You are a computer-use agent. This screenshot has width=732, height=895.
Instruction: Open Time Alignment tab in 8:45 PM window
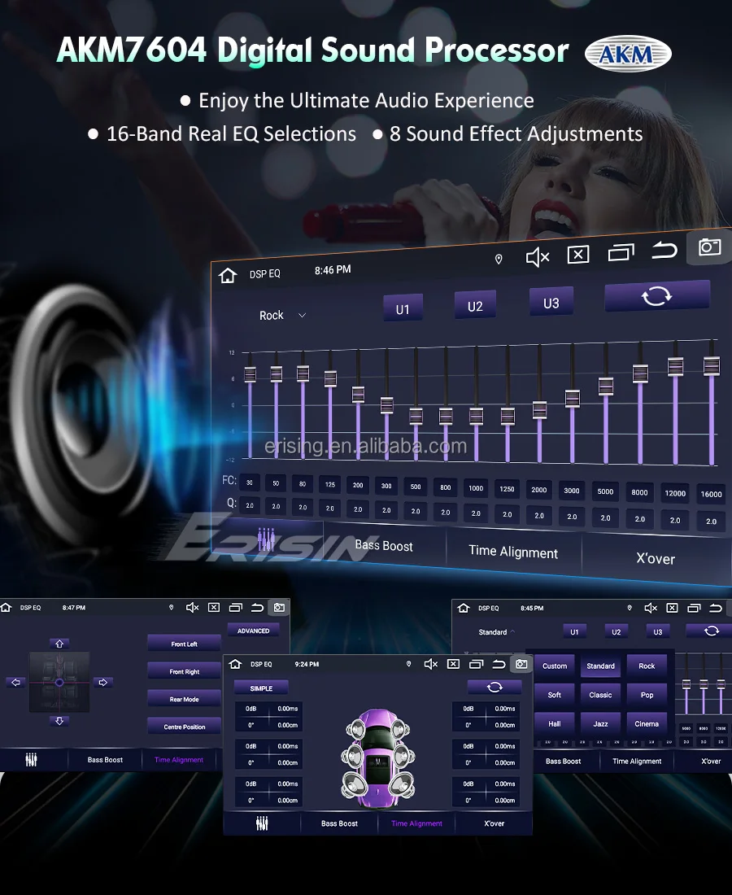pyautogui.click(x=637, y=761)
